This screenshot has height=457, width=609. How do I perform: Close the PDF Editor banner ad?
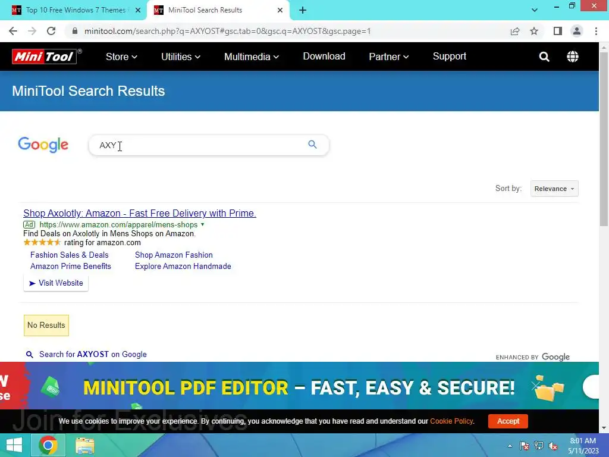point(535,386)
